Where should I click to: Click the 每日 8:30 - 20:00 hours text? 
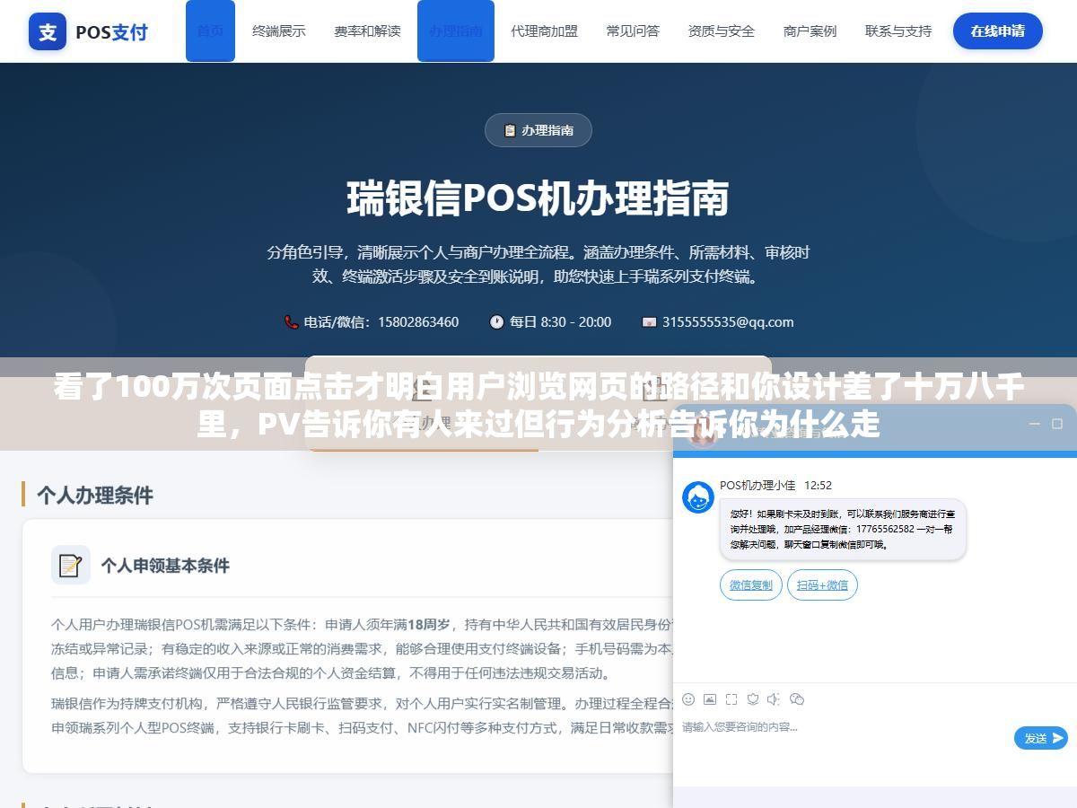tap(560, 321)
